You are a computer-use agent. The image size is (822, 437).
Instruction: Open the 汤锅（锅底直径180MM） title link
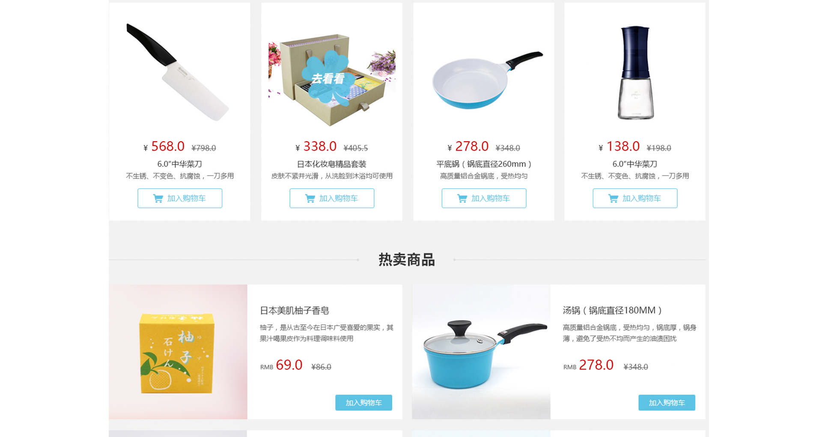(x=613, y=310)
